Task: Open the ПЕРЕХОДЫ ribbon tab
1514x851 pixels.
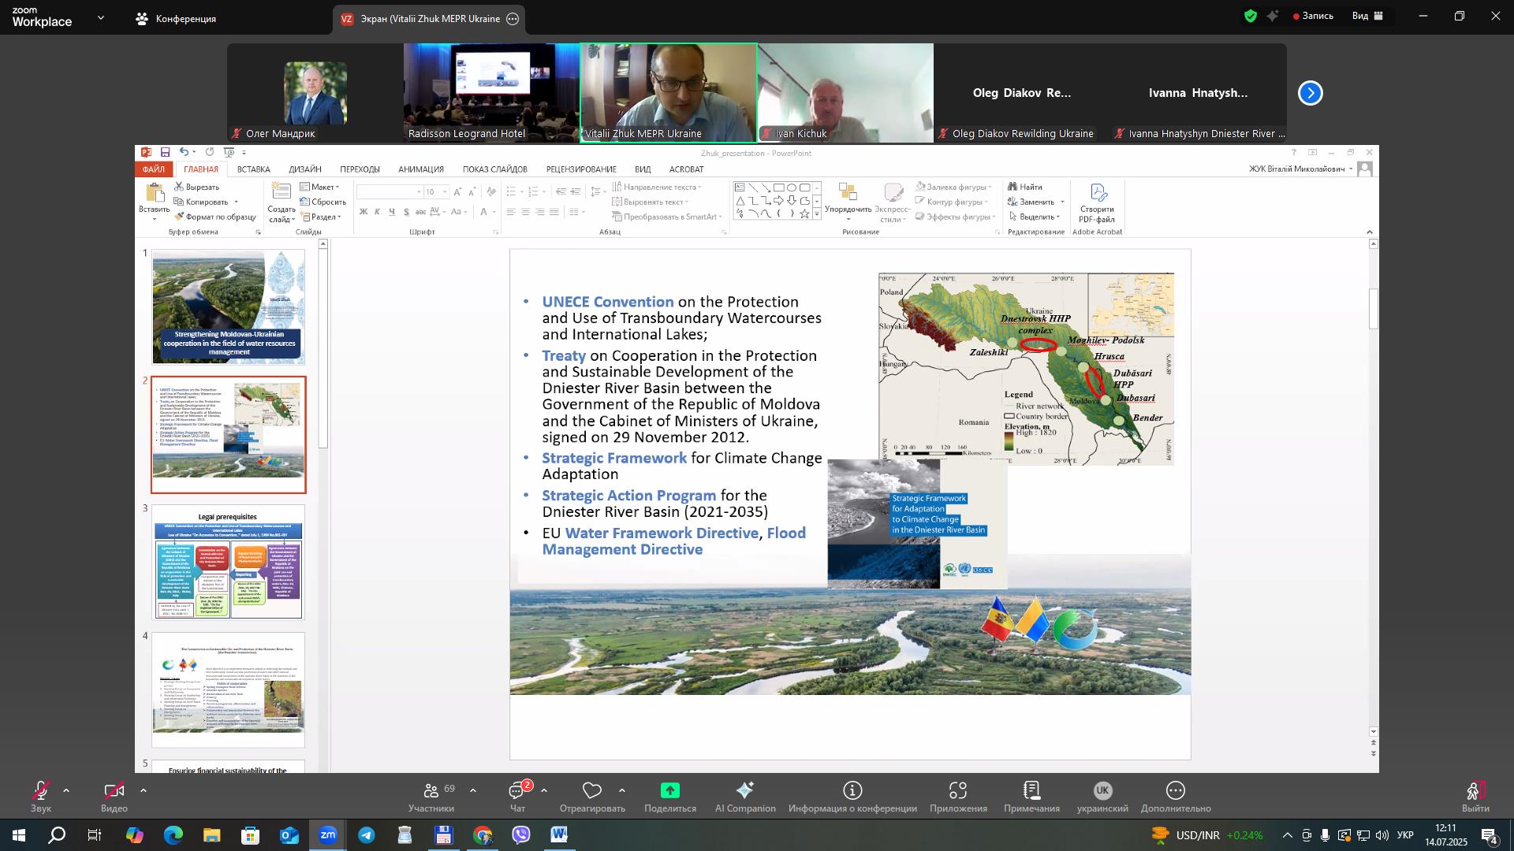Action: 360,169
